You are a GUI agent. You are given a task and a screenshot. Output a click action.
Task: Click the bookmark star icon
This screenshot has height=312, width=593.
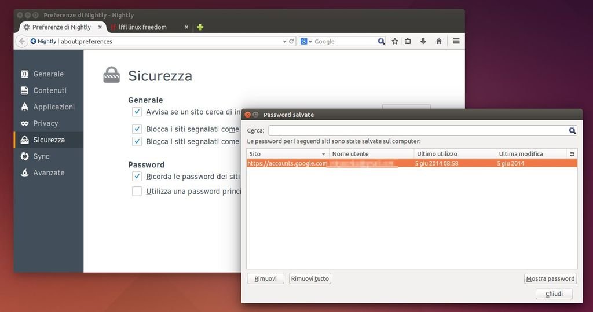(x=395, y=41)
